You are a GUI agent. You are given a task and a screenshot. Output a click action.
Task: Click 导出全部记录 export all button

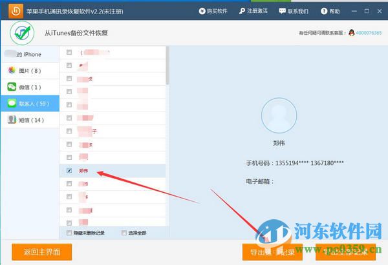(346, 252)
